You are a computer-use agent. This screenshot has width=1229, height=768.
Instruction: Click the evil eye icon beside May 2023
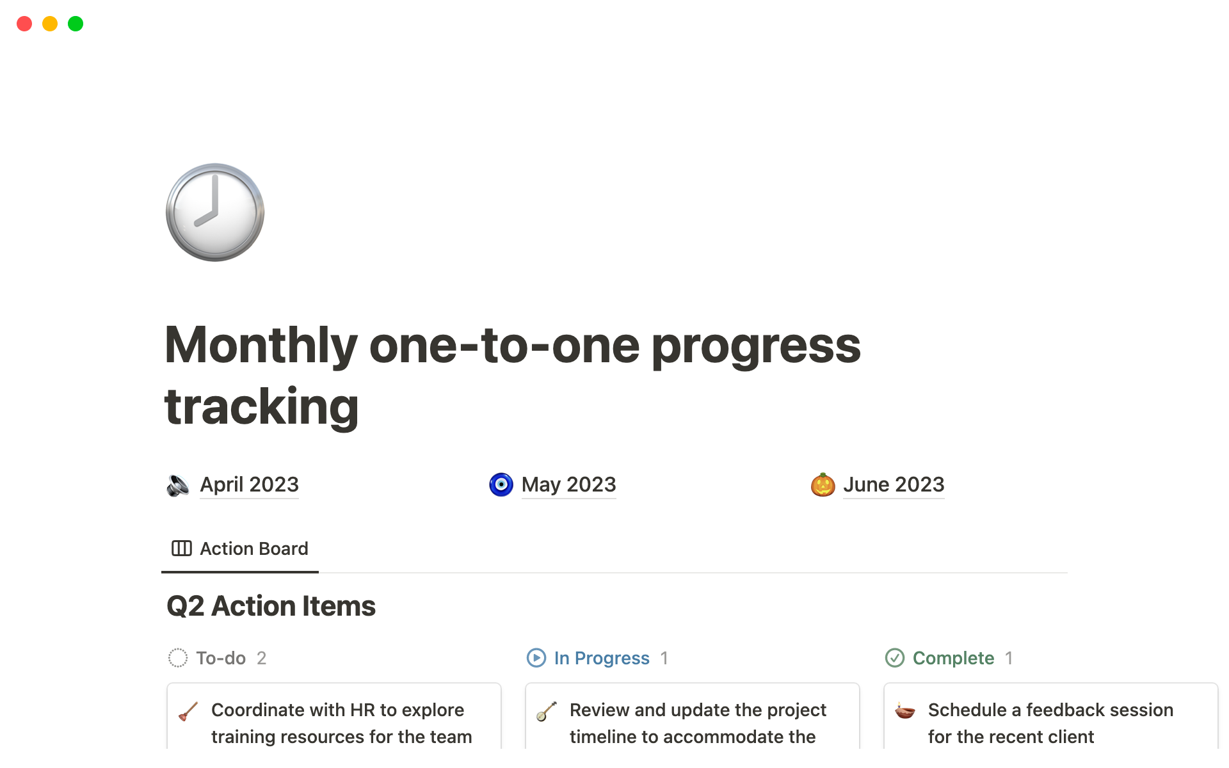(501, 484)
